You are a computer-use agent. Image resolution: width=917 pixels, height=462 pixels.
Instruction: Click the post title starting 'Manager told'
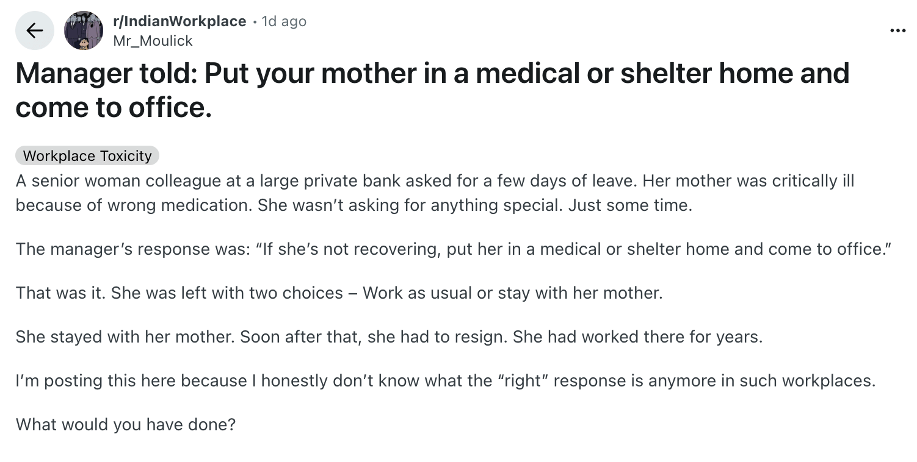[432, 73]
